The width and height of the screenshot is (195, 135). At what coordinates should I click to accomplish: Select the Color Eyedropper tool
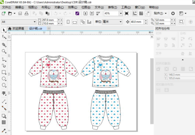(x=4, y=130)
